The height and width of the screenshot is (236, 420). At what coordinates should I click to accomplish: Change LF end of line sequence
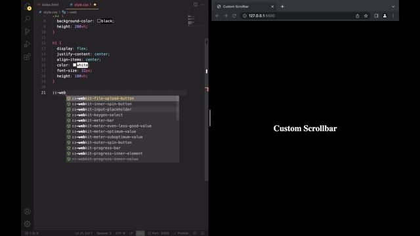tap(131, 233)
